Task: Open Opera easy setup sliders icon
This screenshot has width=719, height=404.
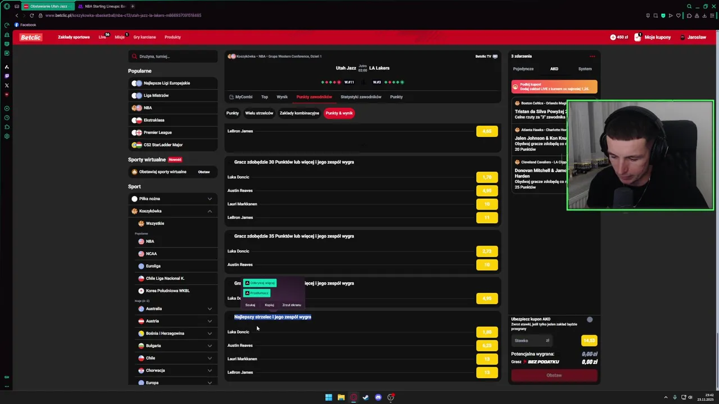Action: pos(712,15)
